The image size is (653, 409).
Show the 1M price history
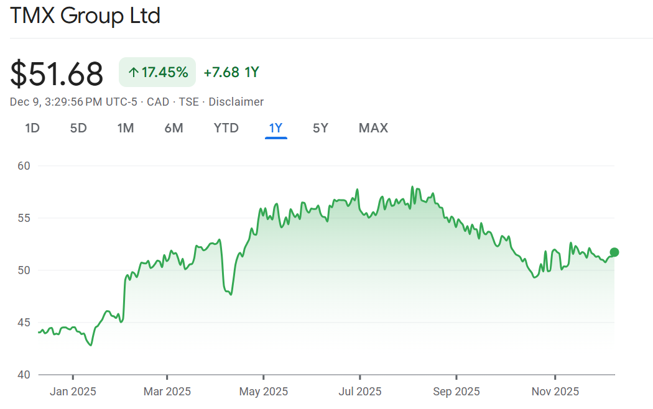126,128
